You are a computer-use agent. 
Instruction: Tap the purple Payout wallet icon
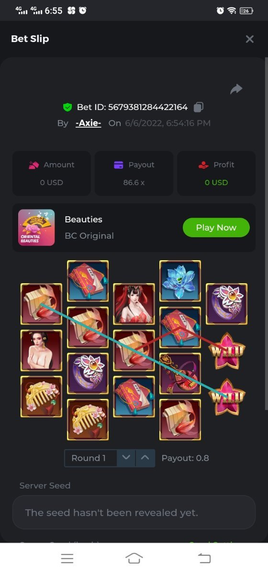pos(119,165)
